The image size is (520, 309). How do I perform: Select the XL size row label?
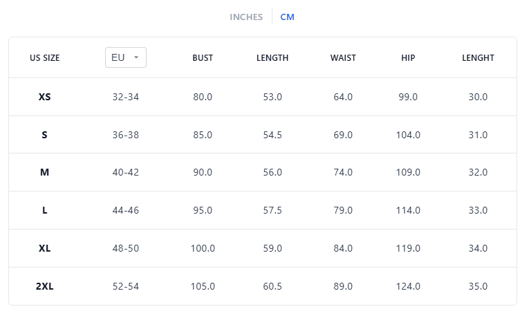45,248
